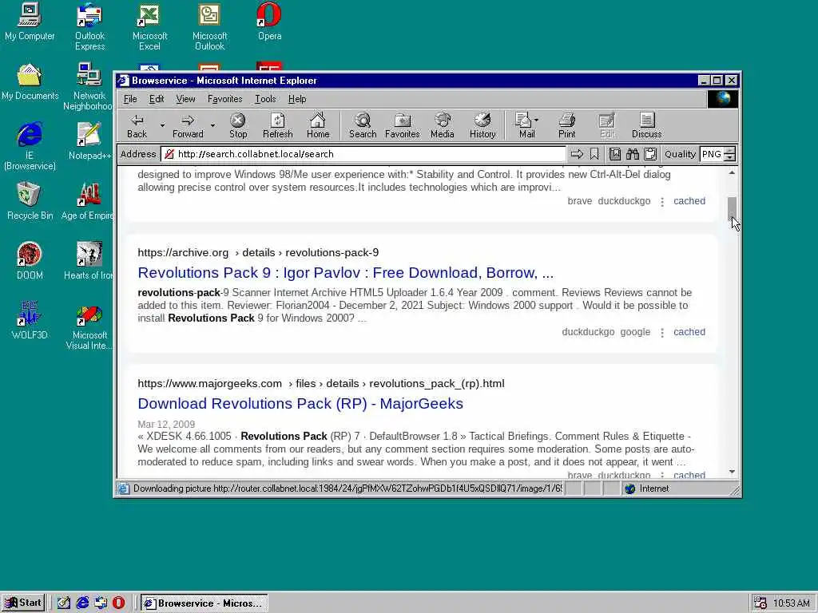Image resolution: width=818 pixels, height=613 pixels.
Task: Select the Notepad++ desktop shortcut
Action: (89, 141)
